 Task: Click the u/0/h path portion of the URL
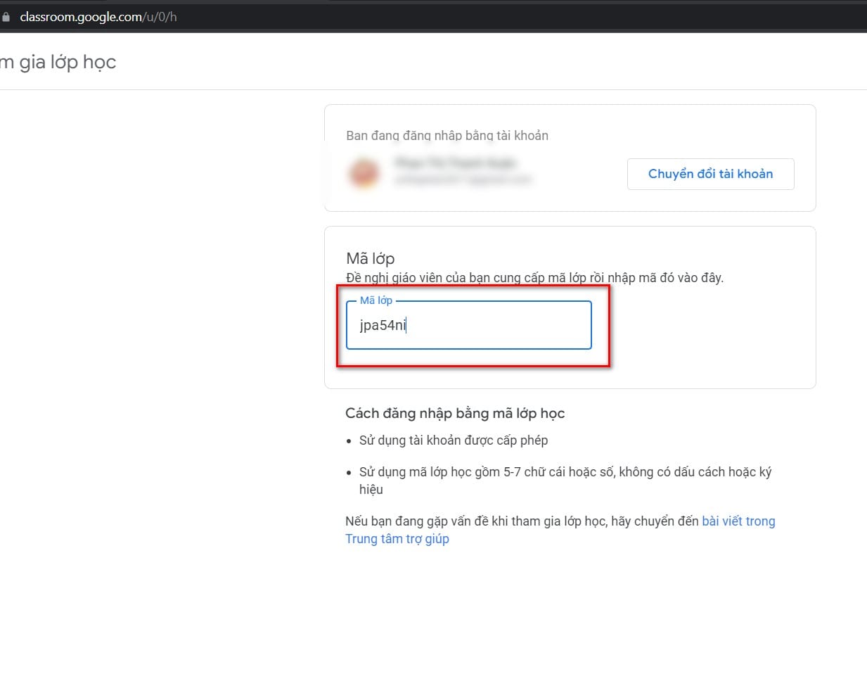[160, 17]
